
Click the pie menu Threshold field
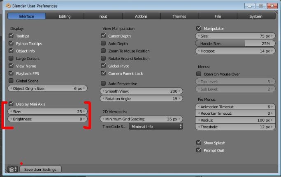point(235,127)
